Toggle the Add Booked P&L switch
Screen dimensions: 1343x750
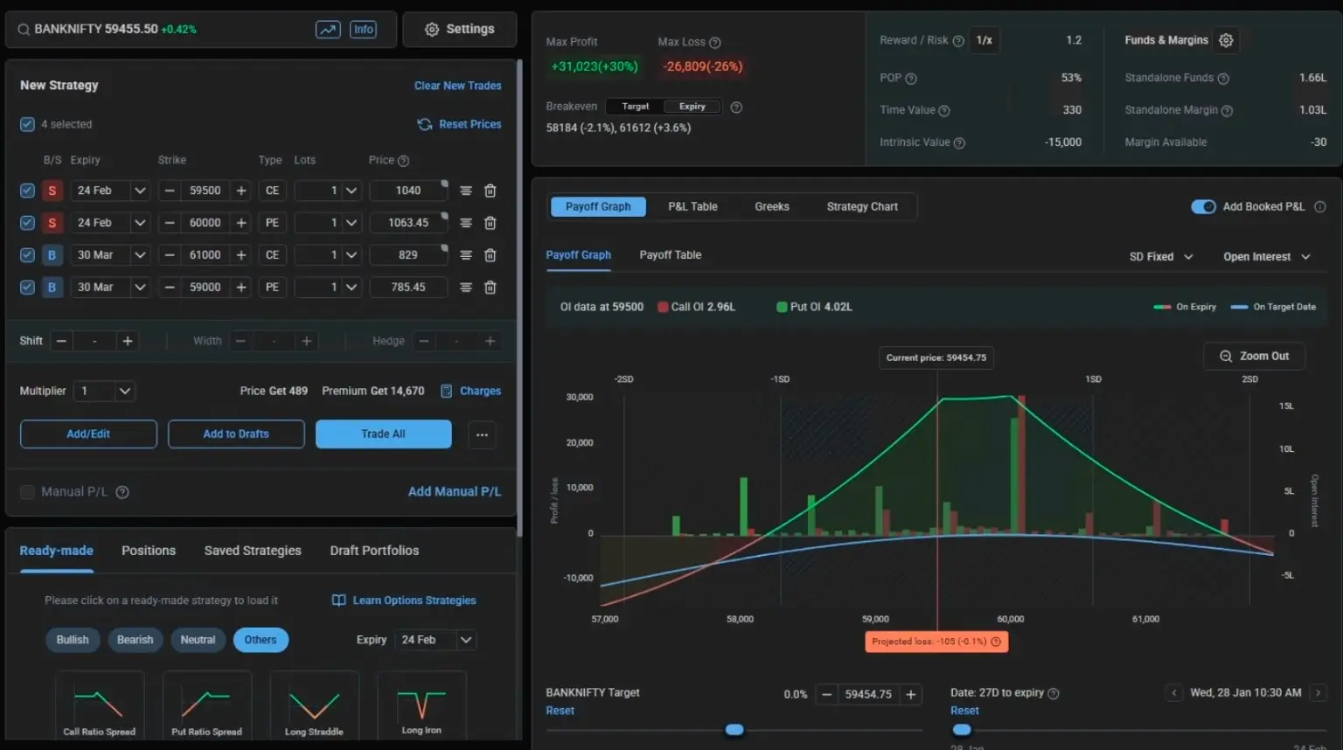coord(1203,207)
